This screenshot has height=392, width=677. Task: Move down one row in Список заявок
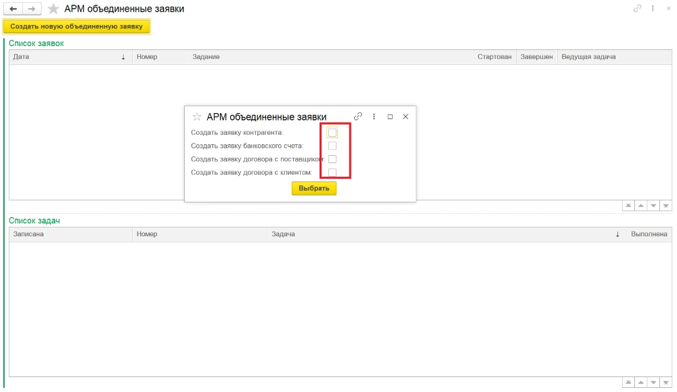tap(653, 206)
